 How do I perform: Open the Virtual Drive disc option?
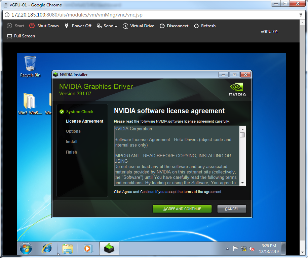138,26
